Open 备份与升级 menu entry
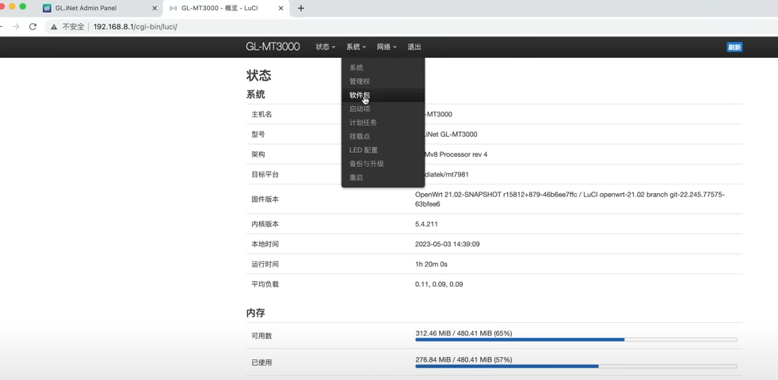The width and height of the screenshot is (778, 380). [383, 164]
